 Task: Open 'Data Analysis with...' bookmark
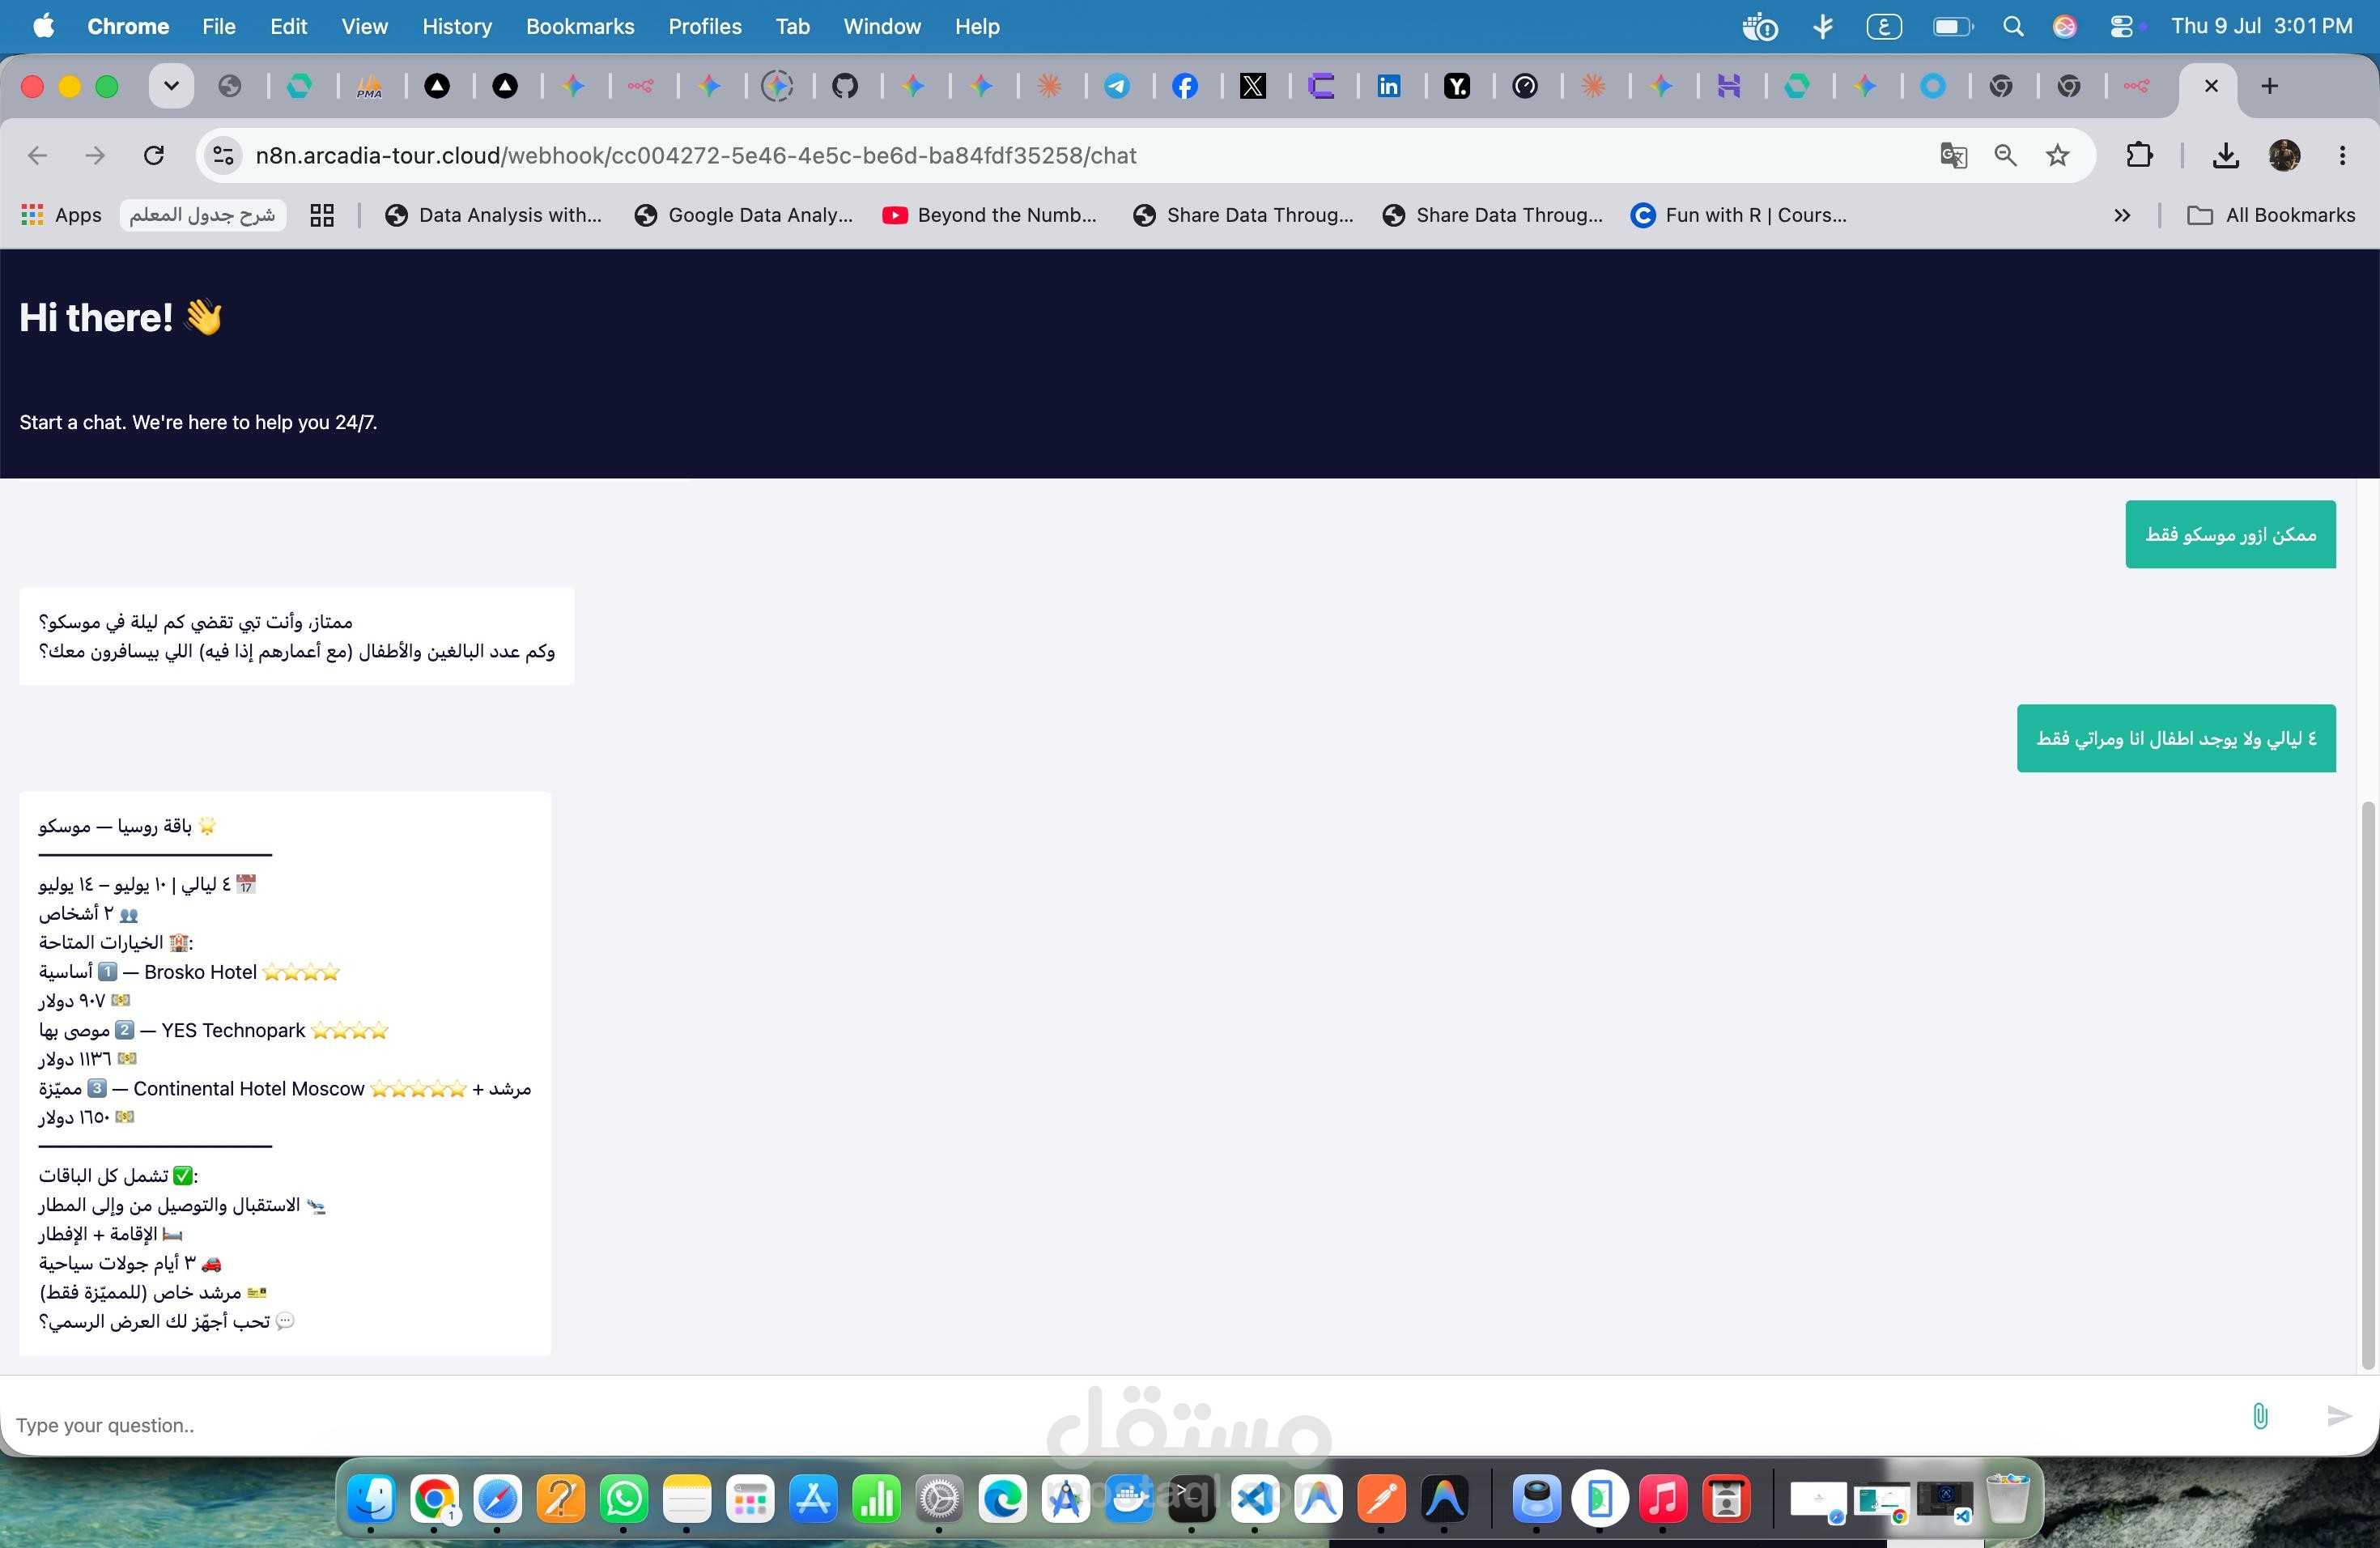494,215
